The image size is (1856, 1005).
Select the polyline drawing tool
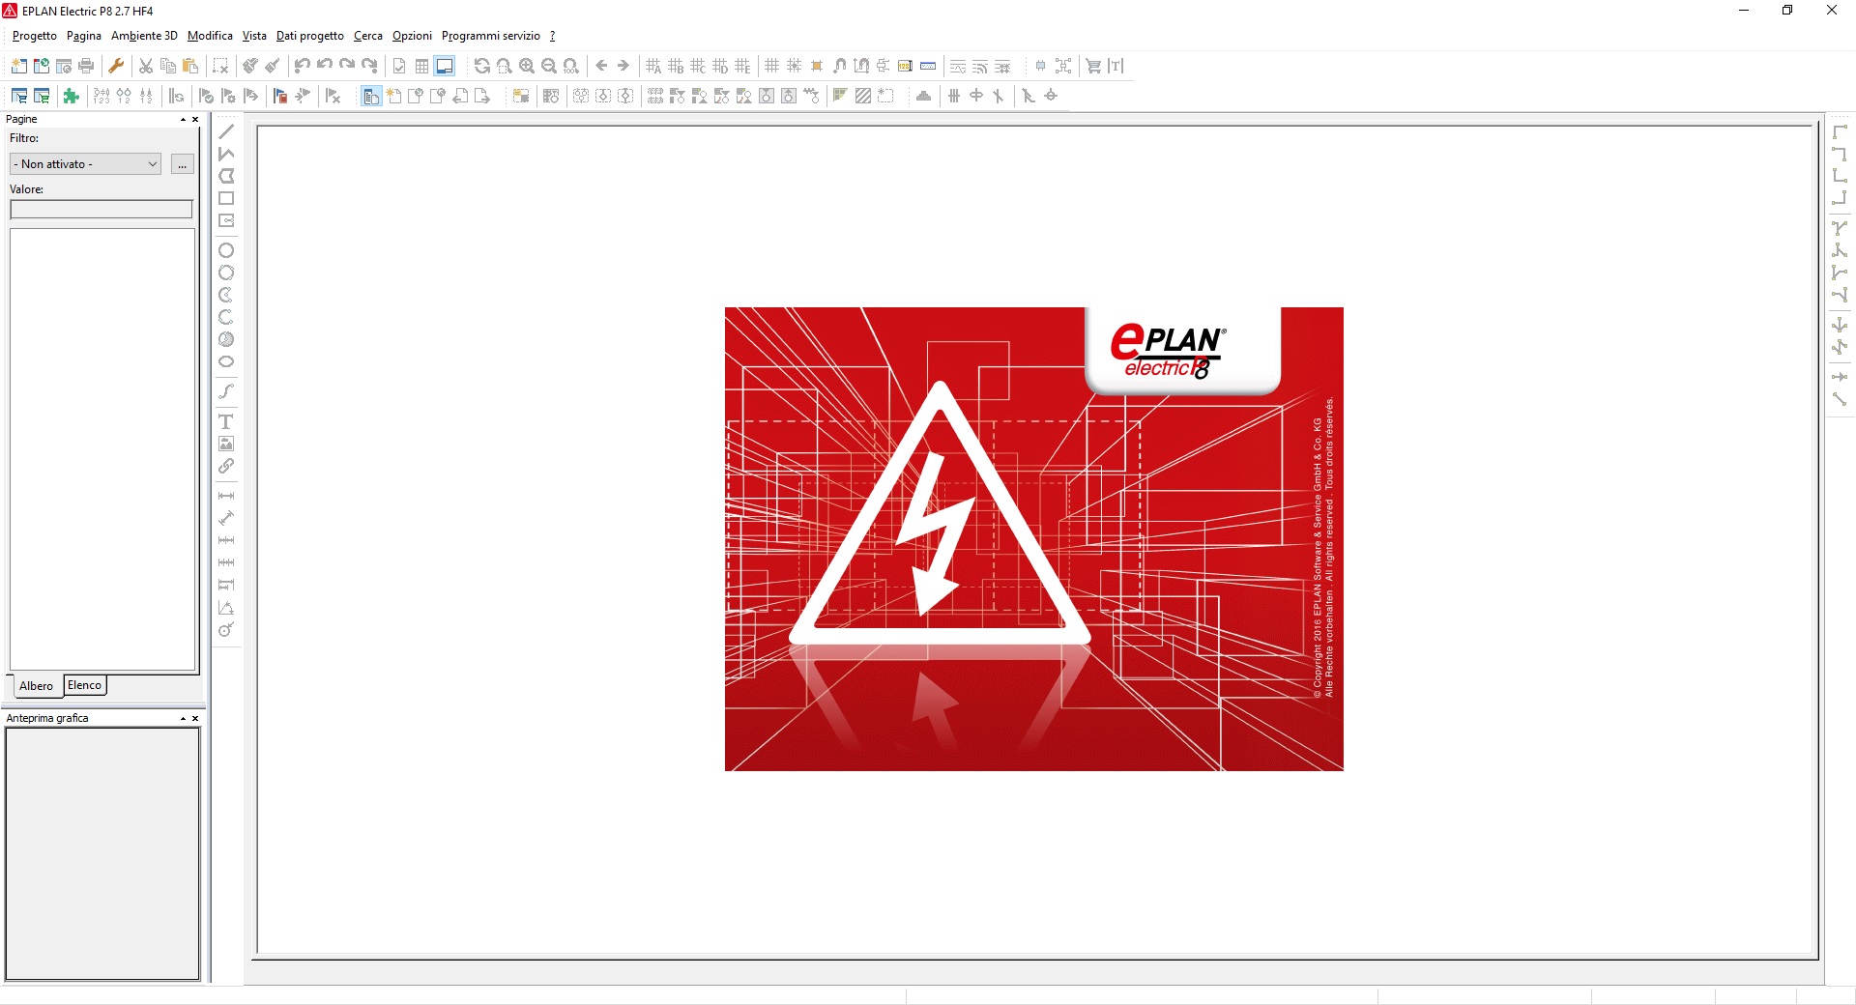coord(226,154)
